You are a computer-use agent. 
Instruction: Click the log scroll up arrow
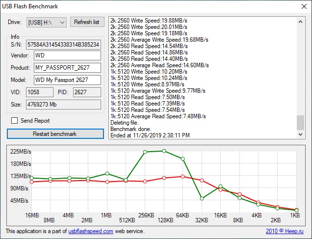[x=300, y=22]
